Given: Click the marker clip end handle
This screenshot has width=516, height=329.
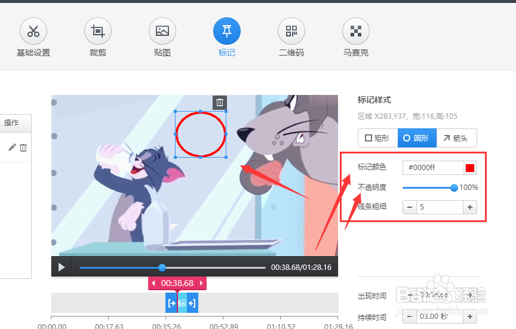Looking at the screenshot, I should pos(192,303).
